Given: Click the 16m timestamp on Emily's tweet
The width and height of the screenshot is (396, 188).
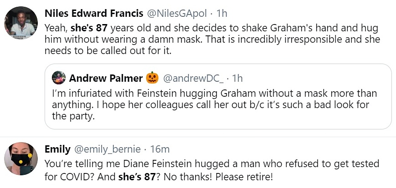Looking at the screenshot, I should tap(156, 148).
